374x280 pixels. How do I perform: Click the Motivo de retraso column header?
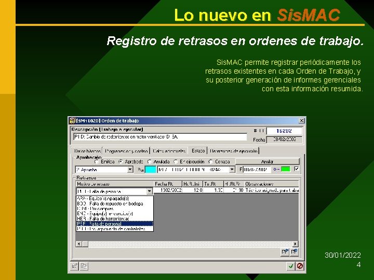[x=115, y=184]
